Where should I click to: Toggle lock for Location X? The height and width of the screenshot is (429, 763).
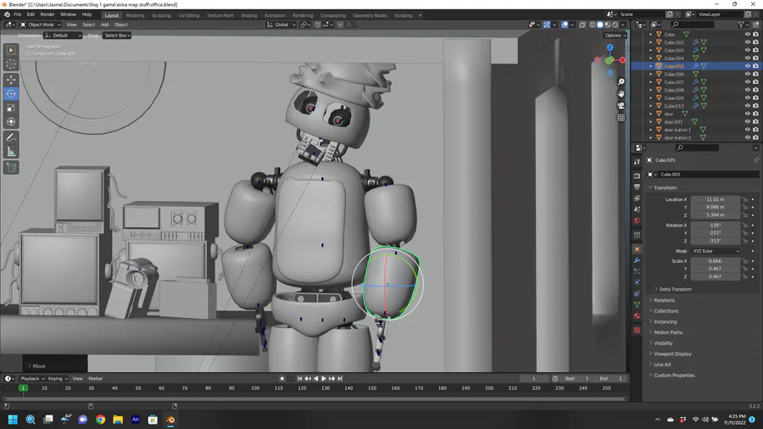(x=744, y=199)
